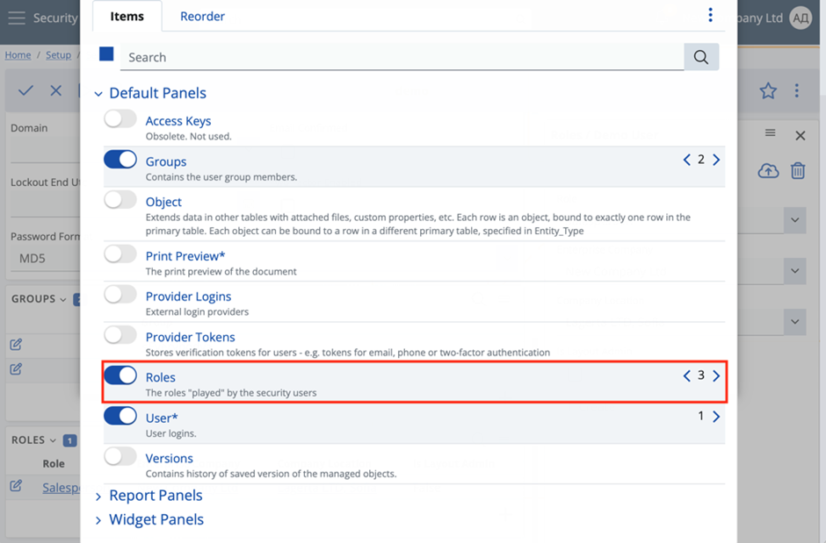
Task: Open the dialog's three-dot options menu
Action: (x=710, y=15)
